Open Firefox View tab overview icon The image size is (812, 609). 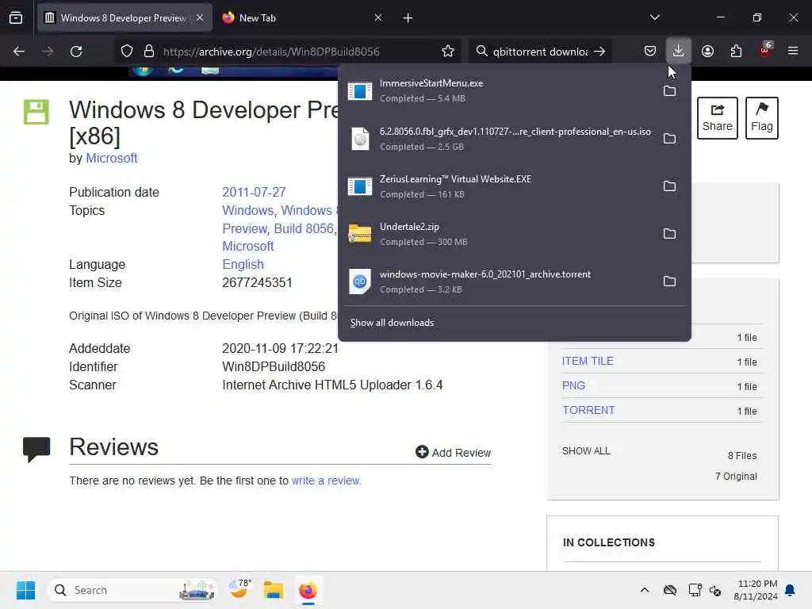pyautogui.click(x=16, y=17)
